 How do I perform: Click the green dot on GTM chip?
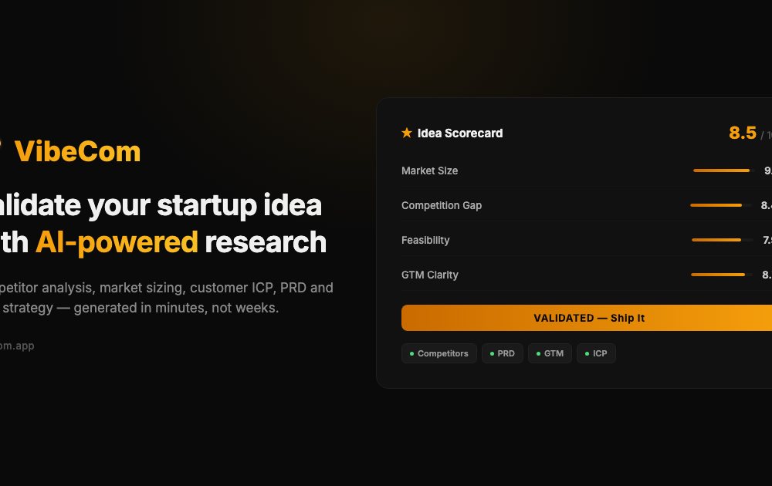[x=538, y=353]
